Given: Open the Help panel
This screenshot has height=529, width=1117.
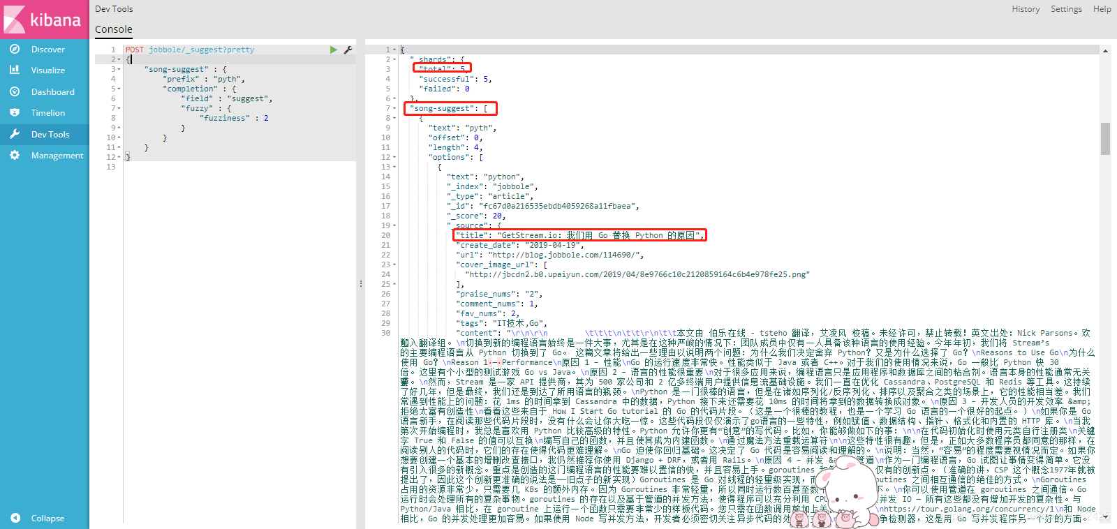Looking at the screenshot, I should click(x=1102, y=9).
